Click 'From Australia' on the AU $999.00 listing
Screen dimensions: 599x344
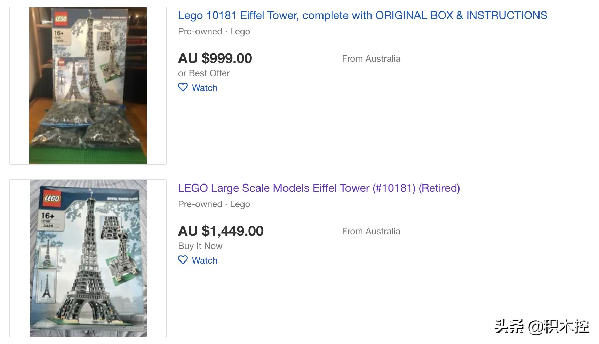(371, 58)
